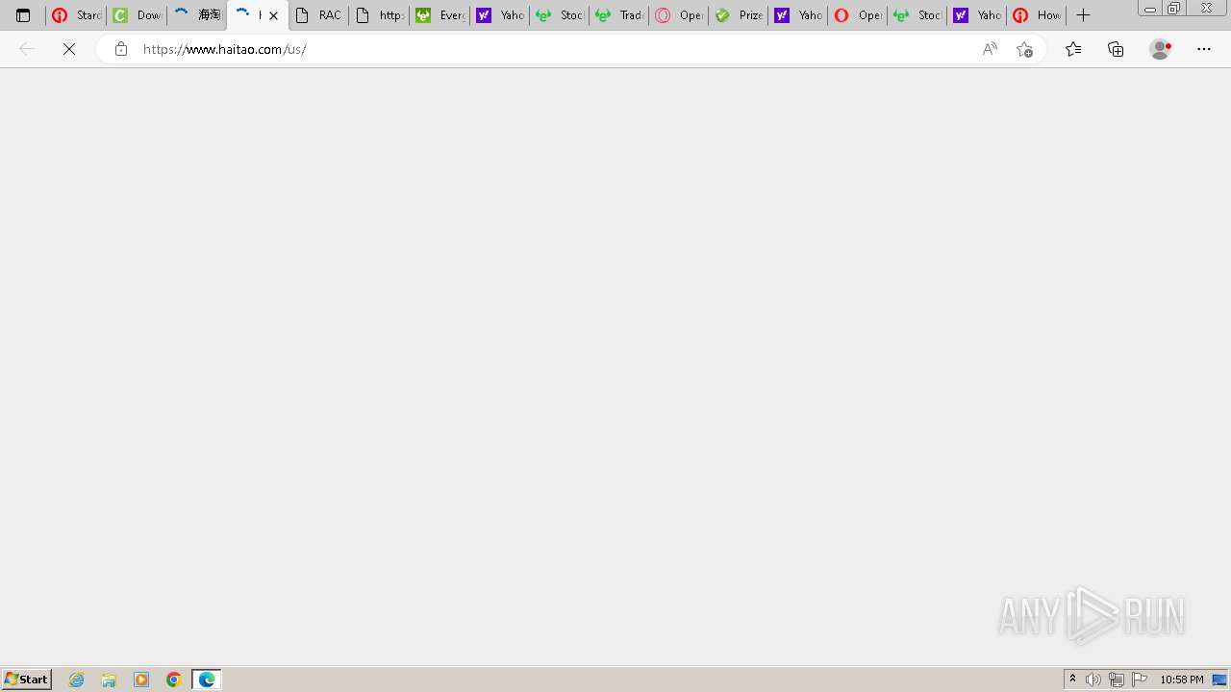
Task: Click the Show desktop button
Action: [1220, 680]
